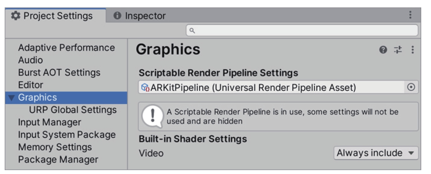Open the window's three-dot options menu
The height and width of the screenshot is (174, 431).
(410, 15)
